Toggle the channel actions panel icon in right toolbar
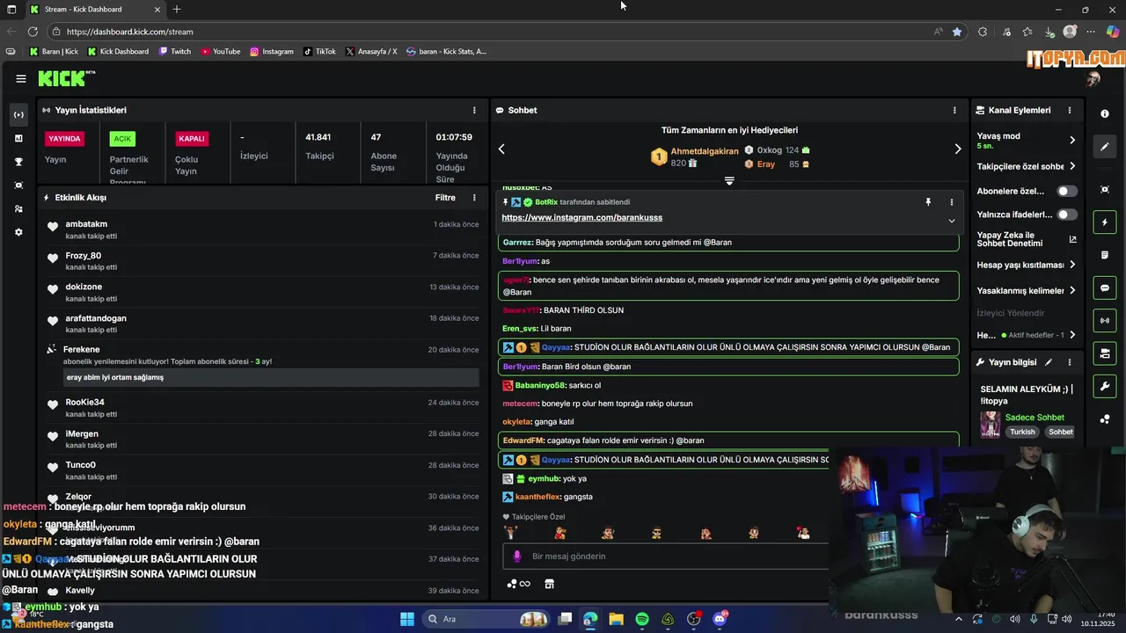Image resolution: width=1126 pixels, height=633 pixels. point(1105,353)
